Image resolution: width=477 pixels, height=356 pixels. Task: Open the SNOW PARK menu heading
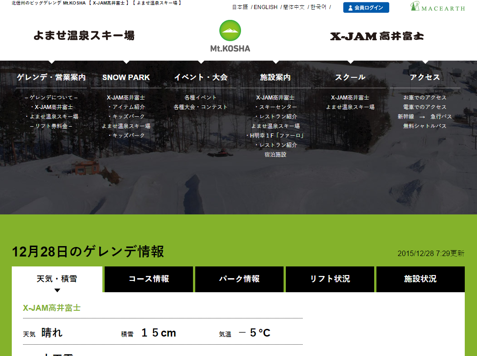pyautogui.click(x=126, y=77)
